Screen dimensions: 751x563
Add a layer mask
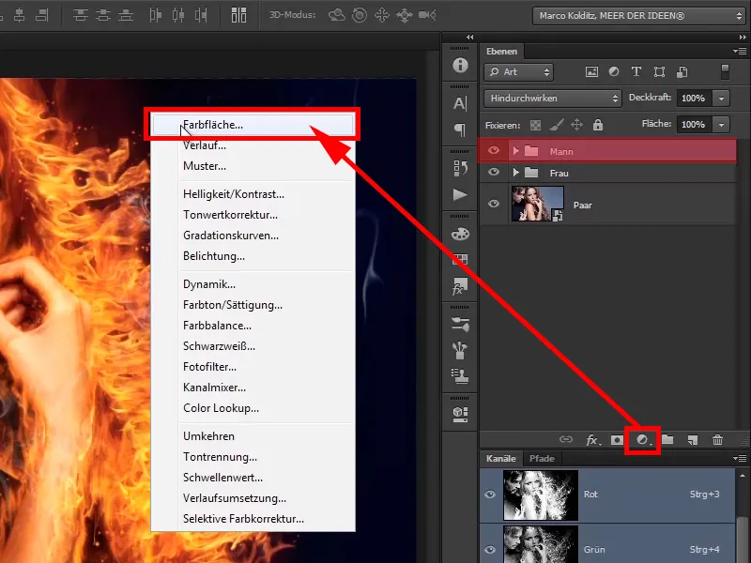[x=617, y=440]
